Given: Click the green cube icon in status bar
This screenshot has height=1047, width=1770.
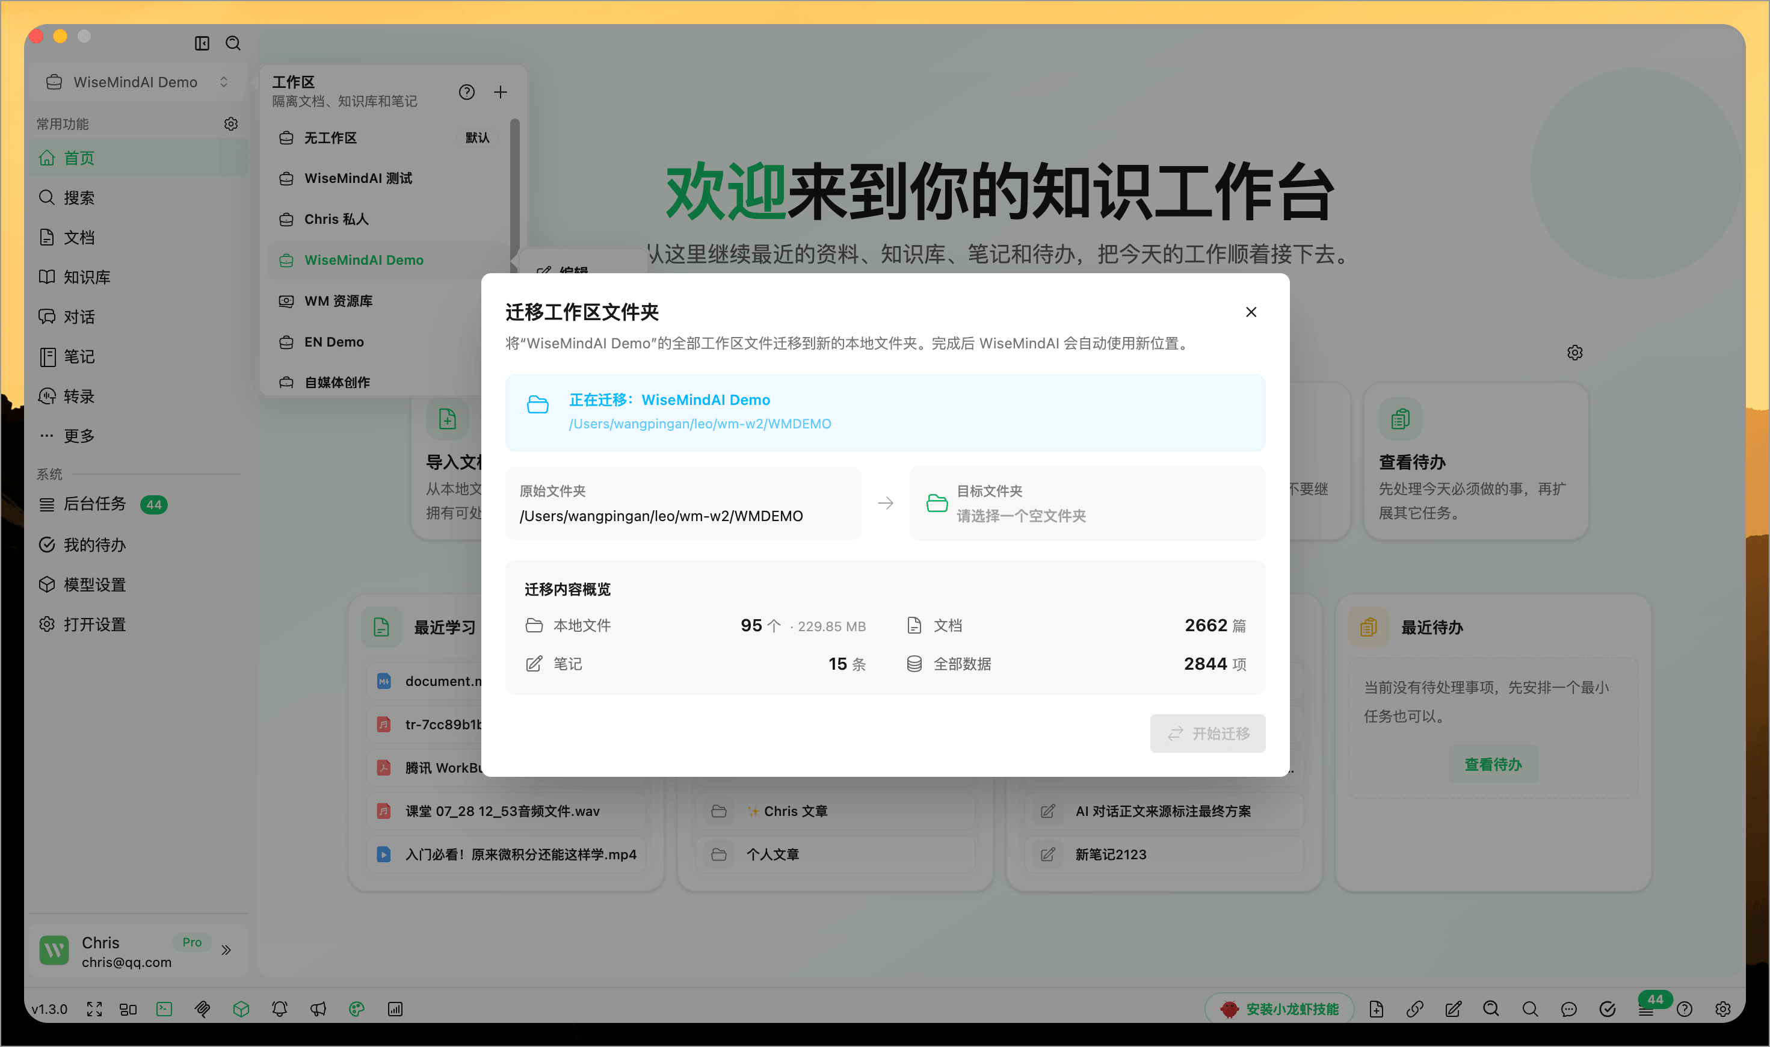Looking at the screenshot, I should (x=241, y=1009).
